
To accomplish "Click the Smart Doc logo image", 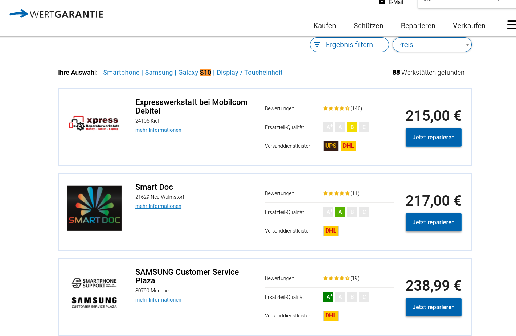I will click(94, 208).
